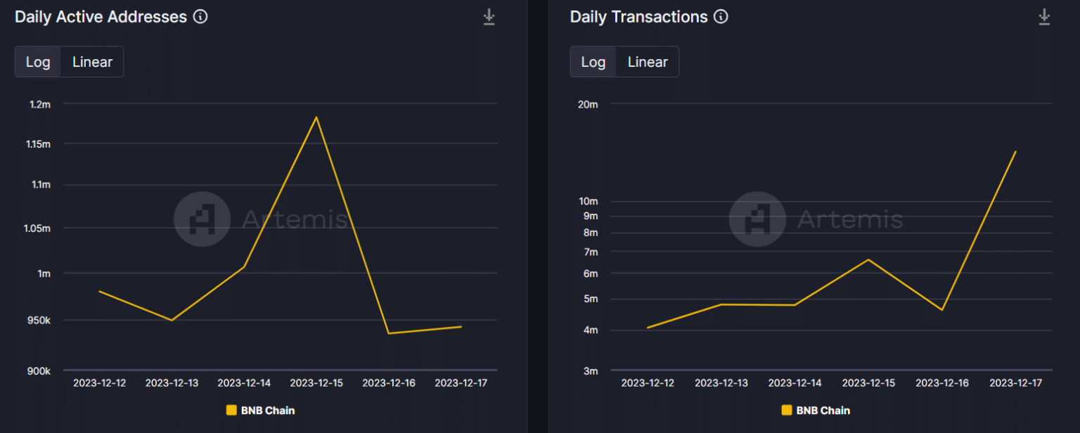Click the Daily Transactions title
This screenshot has width=1080, height=433.
(x=638, y=17)
